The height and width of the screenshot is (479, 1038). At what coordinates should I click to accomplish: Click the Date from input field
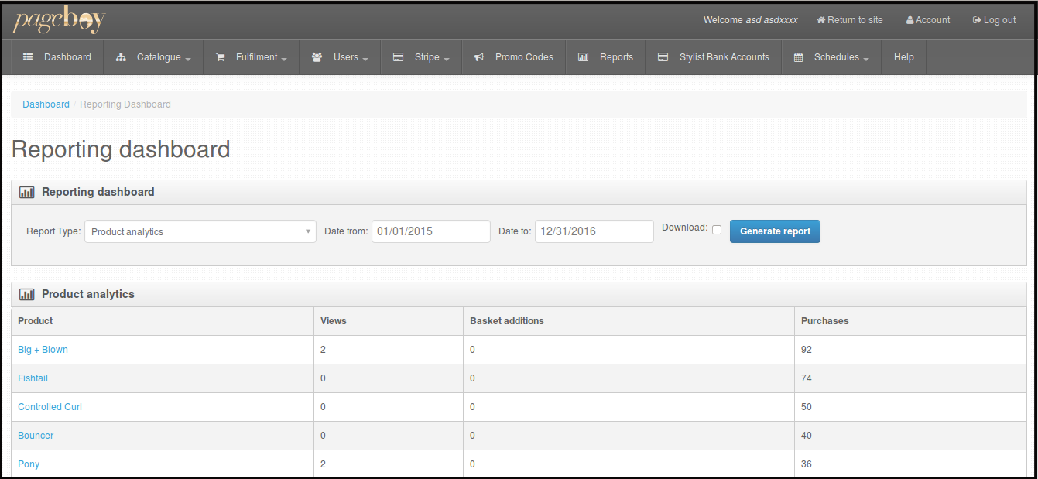point(431,231)
